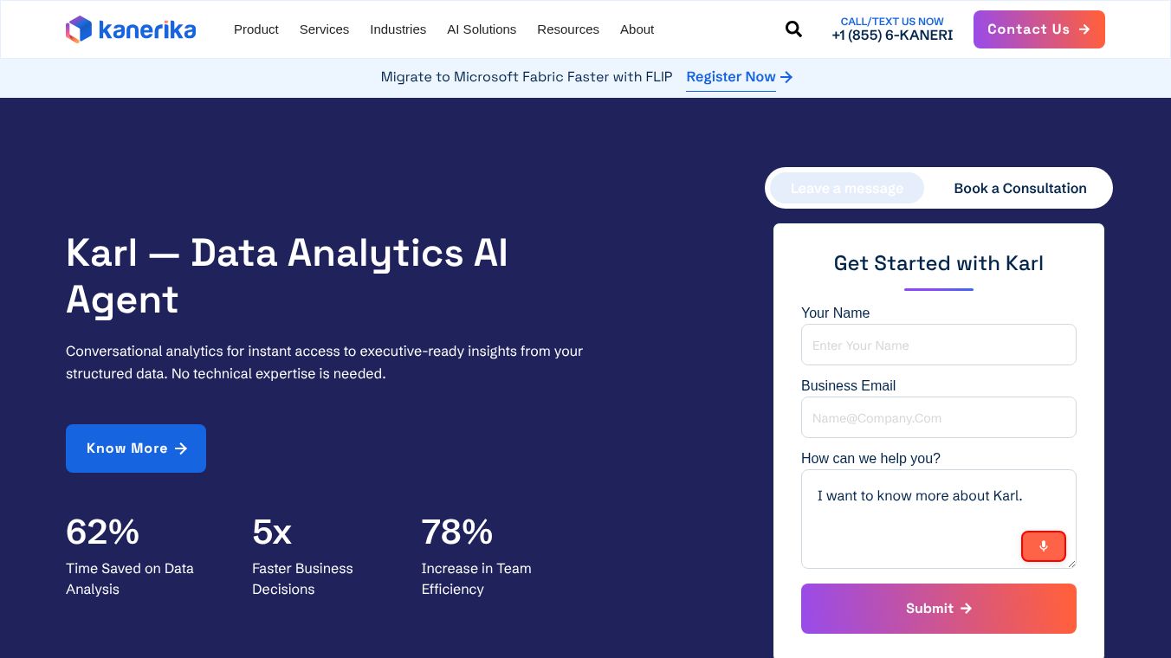Click the +1 (855) 6-KANERI phone number
The image size is (1171, 658).
892,35
